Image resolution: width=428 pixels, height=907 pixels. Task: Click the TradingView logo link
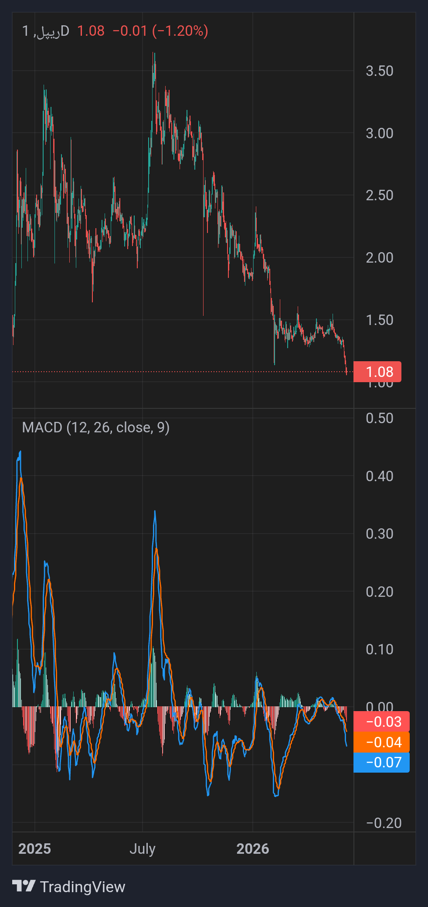pos(68,886)
